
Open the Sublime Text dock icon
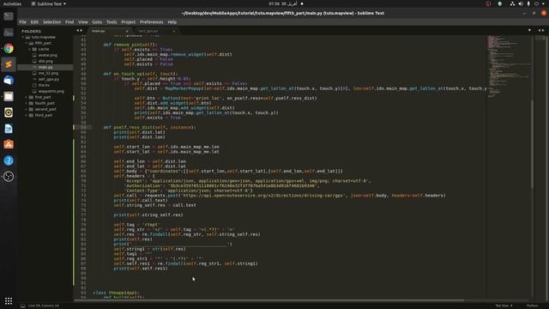pyautogui.click(x=9, y=64)
